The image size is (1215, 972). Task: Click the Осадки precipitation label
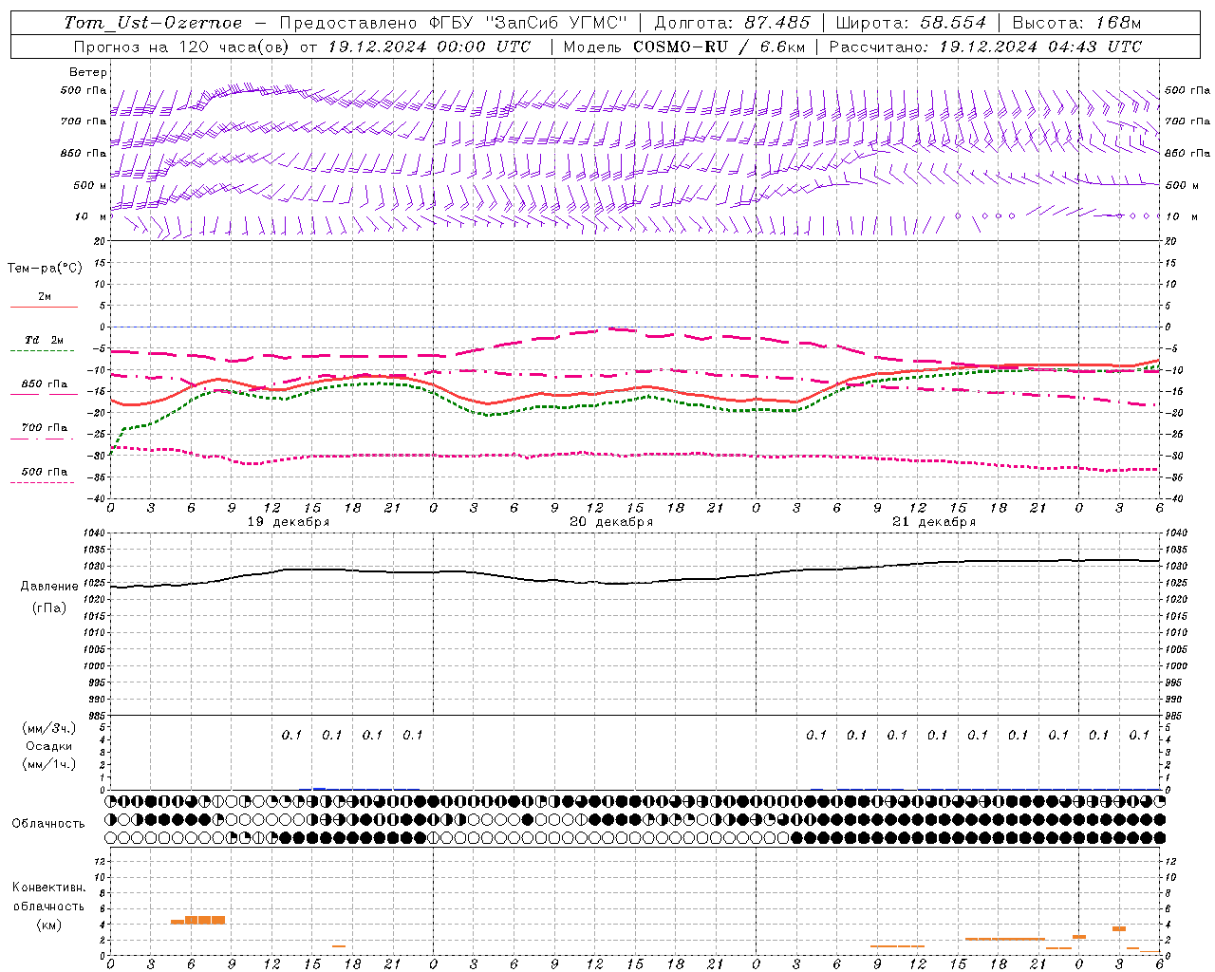49,746
